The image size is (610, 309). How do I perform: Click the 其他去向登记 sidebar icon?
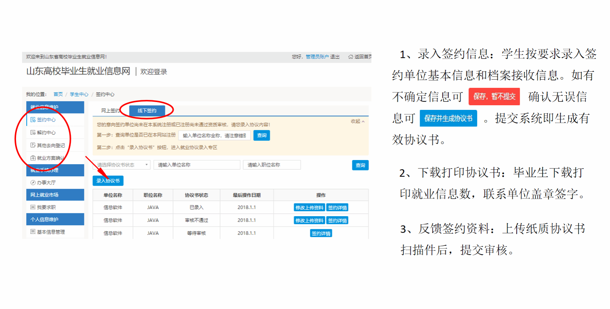[33, 145]
